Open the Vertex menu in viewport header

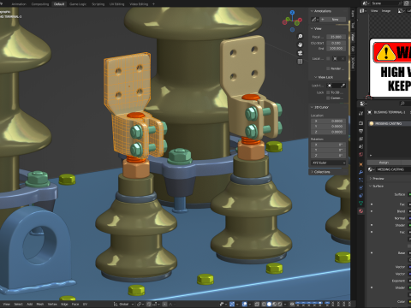pos(52,304)
